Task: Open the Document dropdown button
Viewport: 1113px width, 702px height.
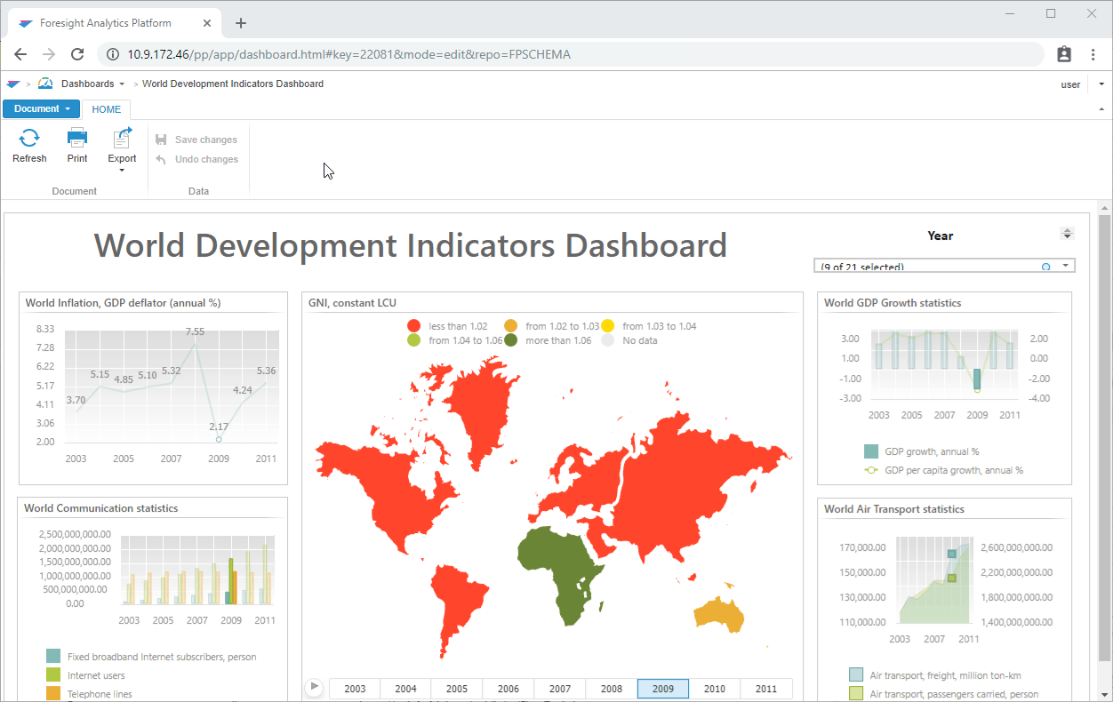Action: coord(42,109)
